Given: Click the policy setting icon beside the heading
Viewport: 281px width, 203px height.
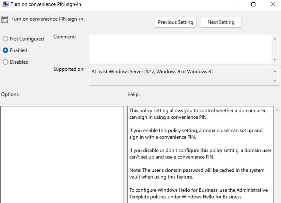Looking at the screenshot, I should [x=5, y=20].
